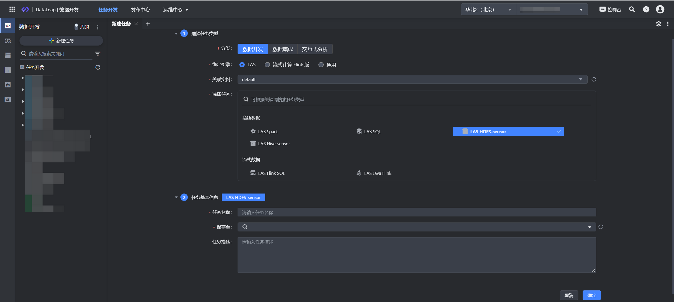Click the global search magnifier icon

click(632, 9)
